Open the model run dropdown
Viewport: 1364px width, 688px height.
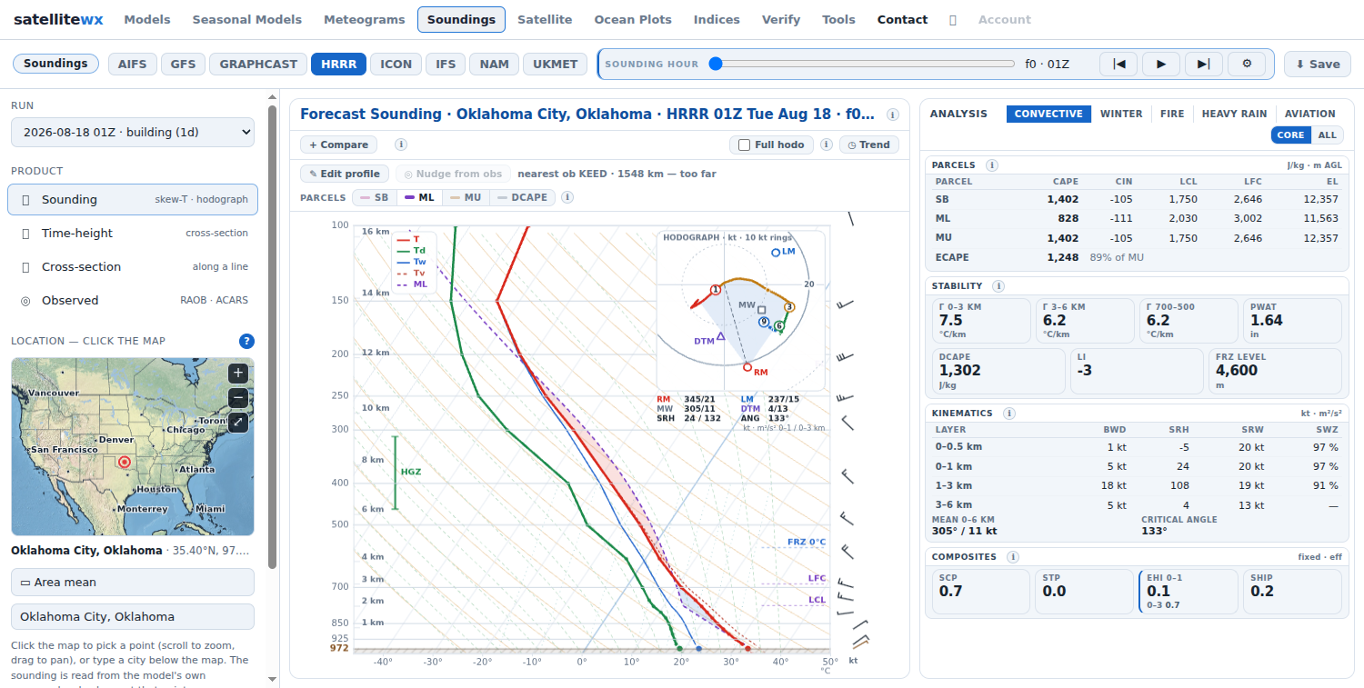[x=133, y=132]
